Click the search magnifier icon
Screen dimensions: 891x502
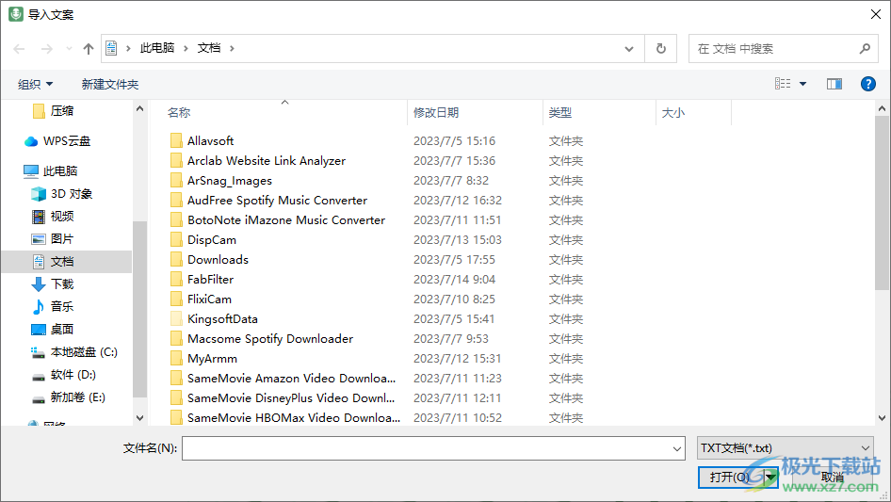click(865, 49)
